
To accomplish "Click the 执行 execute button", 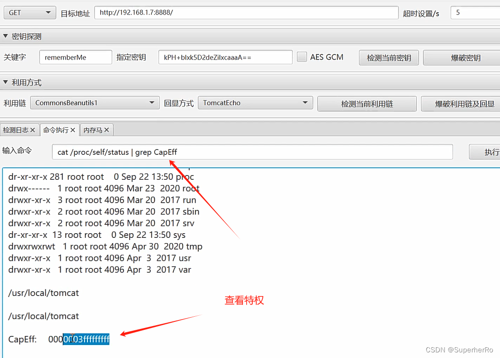I will (484, 152).
